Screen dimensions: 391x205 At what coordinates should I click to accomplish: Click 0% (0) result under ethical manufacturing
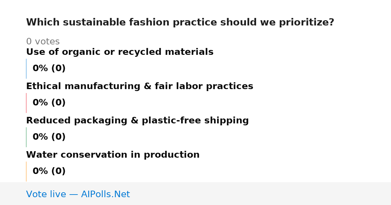point(49,103)
